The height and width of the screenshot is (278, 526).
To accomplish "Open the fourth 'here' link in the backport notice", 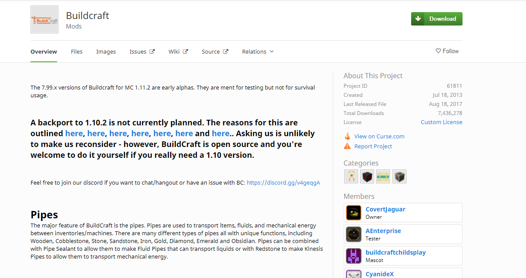I will [140, 134].
